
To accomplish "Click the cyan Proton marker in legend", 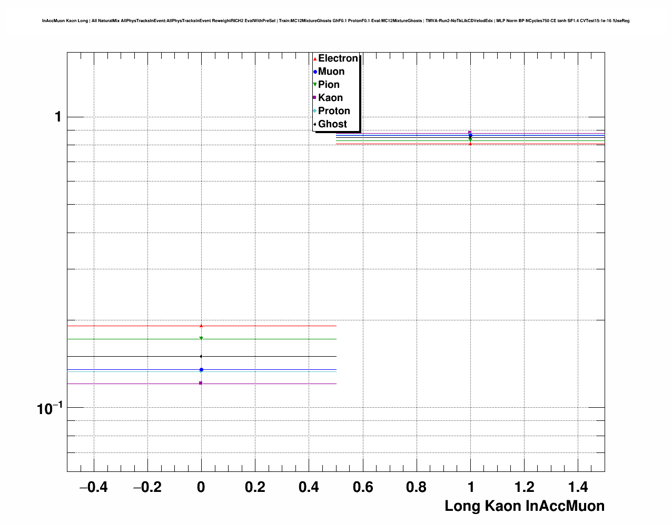I will coord(315,111).
